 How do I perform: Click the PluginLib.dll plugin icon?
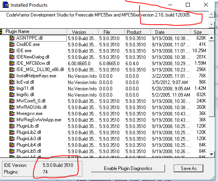(12, 126)
